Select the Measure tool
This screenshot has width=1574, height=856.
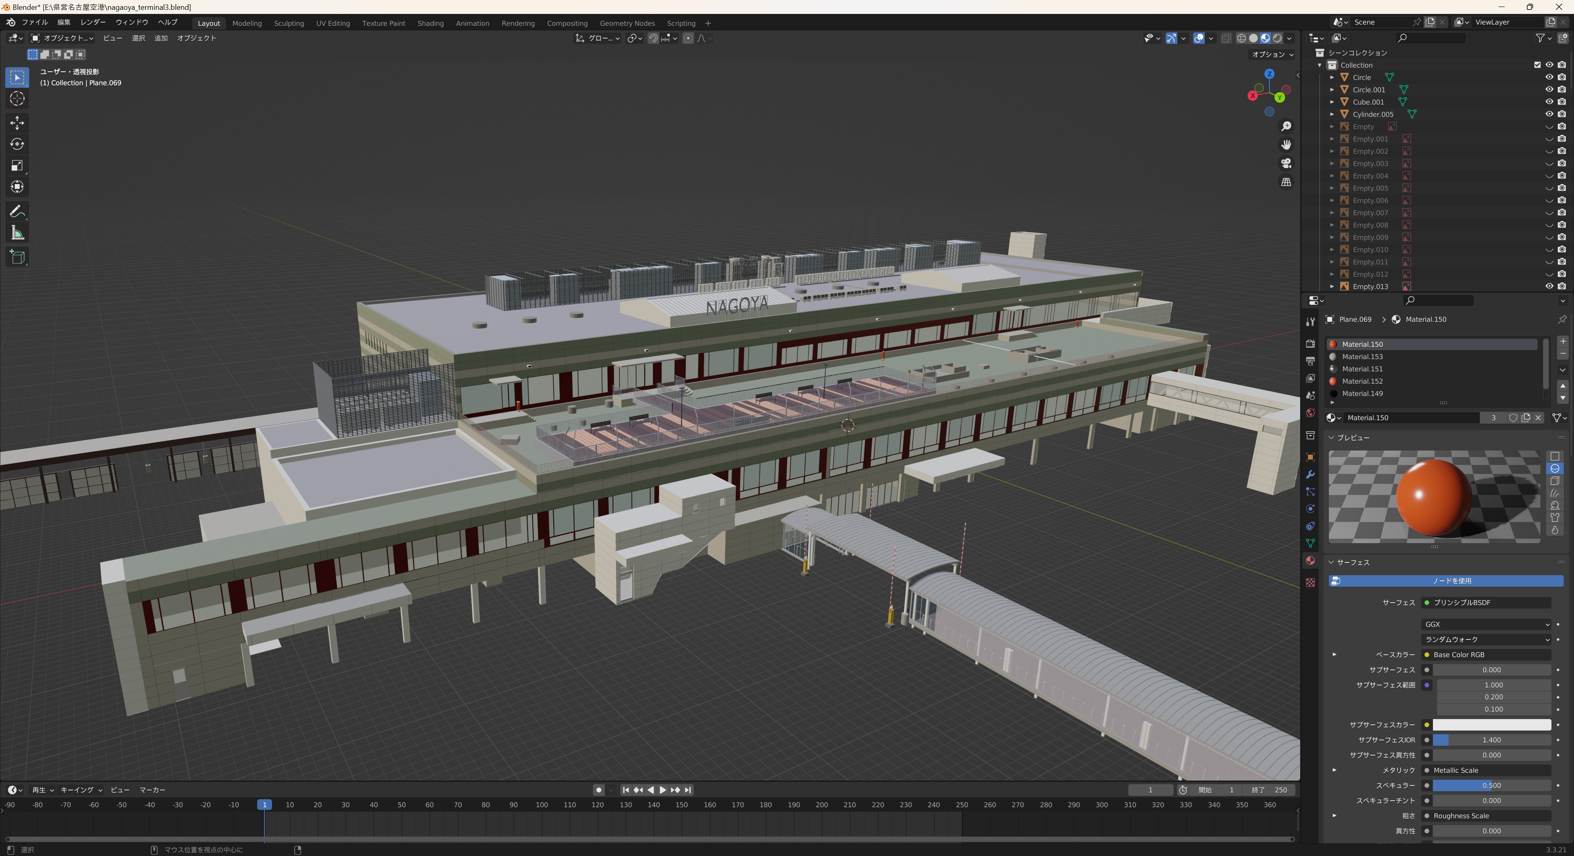[17, 233]
